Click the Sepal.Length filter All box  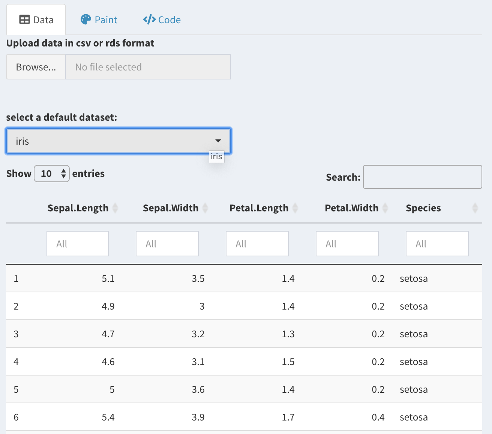pos(78,244)
